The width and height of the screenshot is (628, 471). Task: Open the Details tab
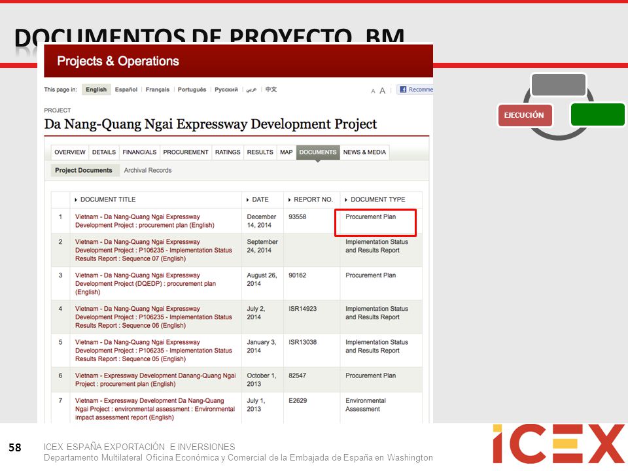pos(104,152)
